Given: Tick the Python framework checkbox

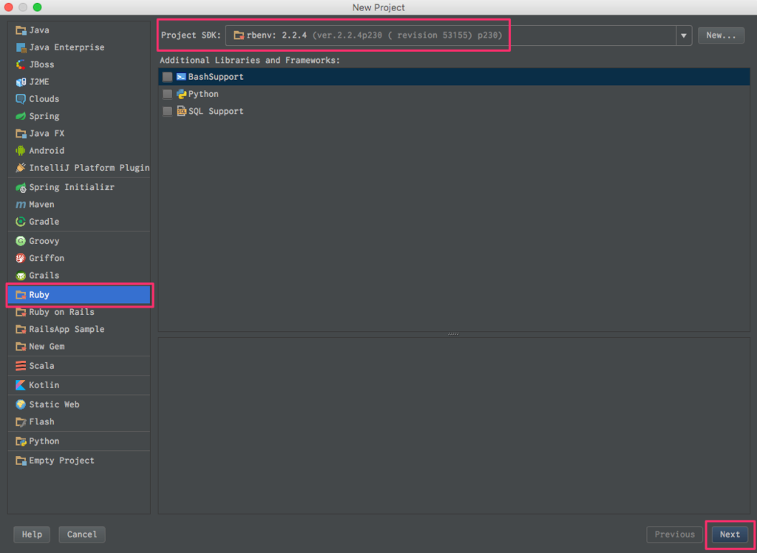Looking at the screenshot, I should (x=168, y=94).
